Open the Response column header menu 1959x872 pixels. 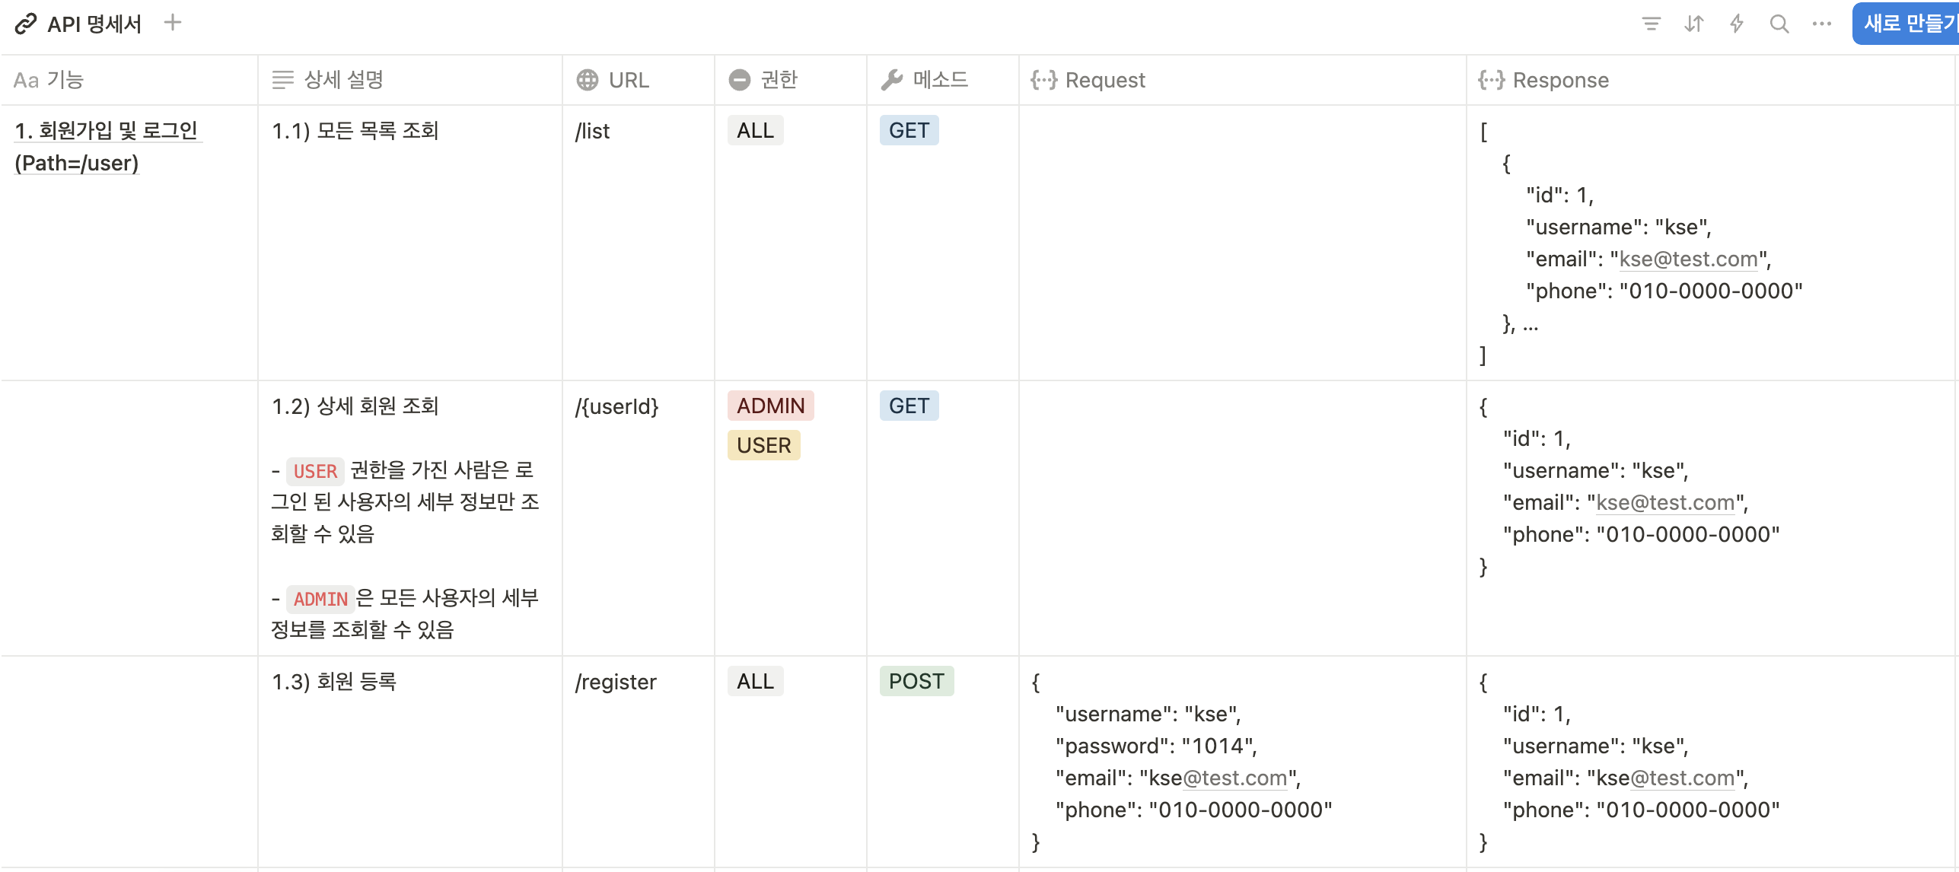(1560, 80)
